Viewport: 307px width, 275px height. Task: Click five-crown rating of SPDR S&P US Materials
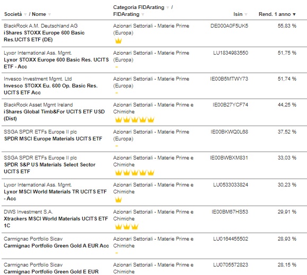135,172
